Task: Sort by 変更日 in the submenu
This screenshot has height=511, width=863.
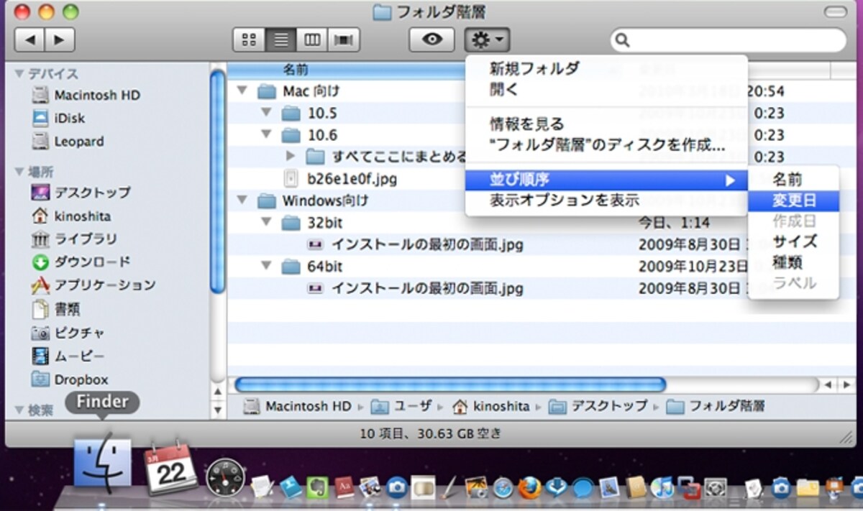Action: pyautogui.click(x=793, y=201)
